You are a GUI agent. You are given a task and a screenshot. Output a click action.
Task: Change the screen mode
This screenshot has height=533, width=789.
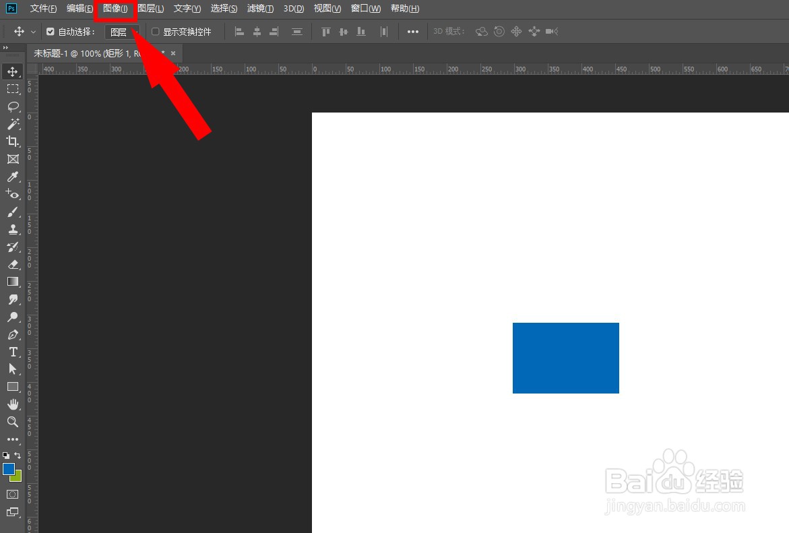(13, 512)
